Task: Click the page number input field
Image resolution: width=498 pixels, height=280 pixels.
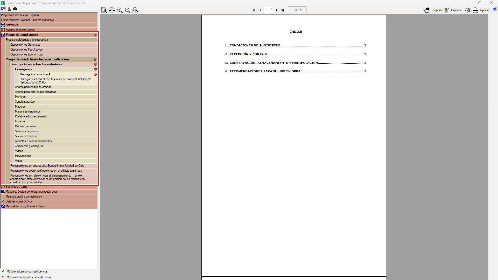Action: (268, 10)
